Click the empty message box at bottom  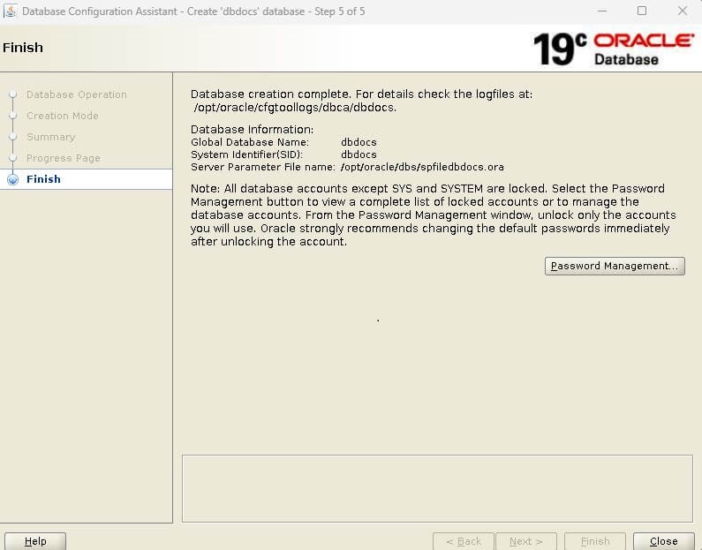[437, 488]
